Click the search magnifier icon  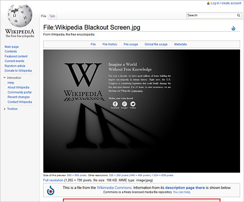click(x=239, y=15)
